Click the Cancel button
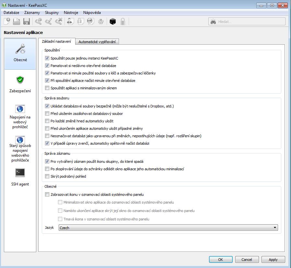Image resolution: width=291 pixels, height=268 pixels. [x=247, y=260]
